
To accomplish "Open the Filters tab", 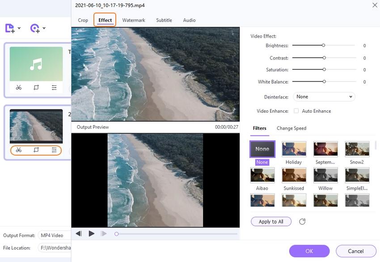I will click(x=260, y=128).
